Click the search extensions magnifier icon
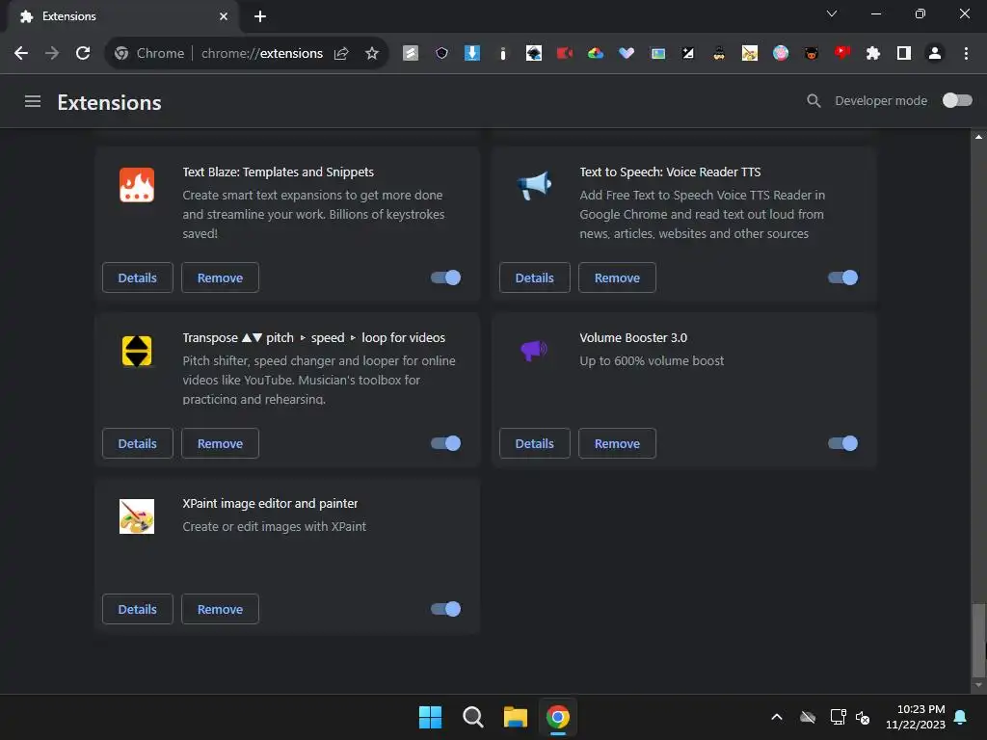The width and height of the screenshot is (987, 740). click(x=814, y=100)
